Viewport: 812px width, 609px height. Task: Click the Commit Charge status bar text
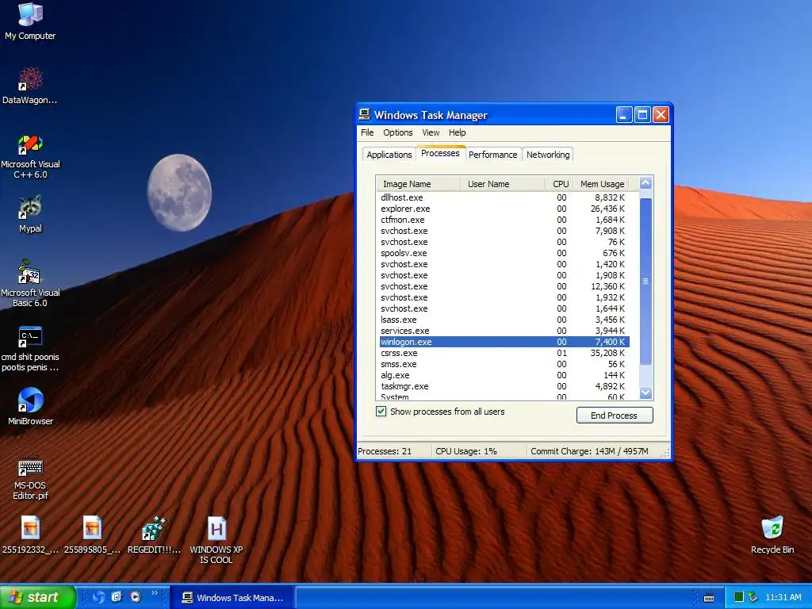coord(589,451)
